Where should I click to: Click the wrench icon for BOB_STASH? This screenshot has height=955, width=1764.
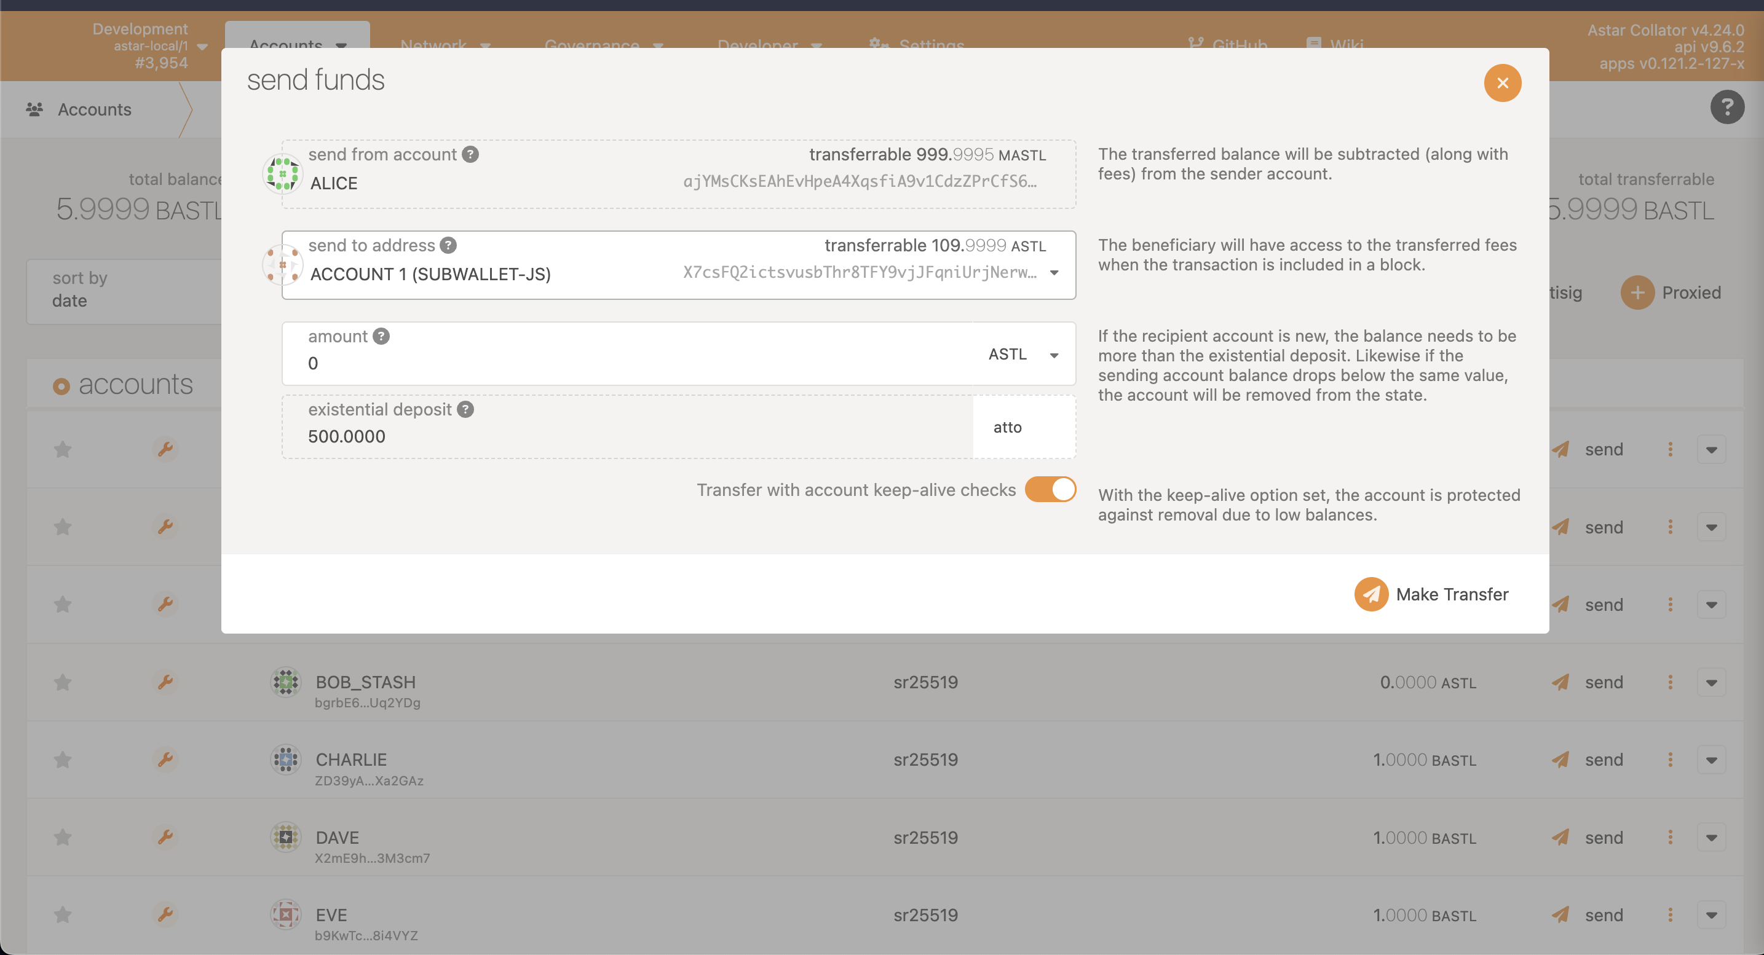click(165, 682)
